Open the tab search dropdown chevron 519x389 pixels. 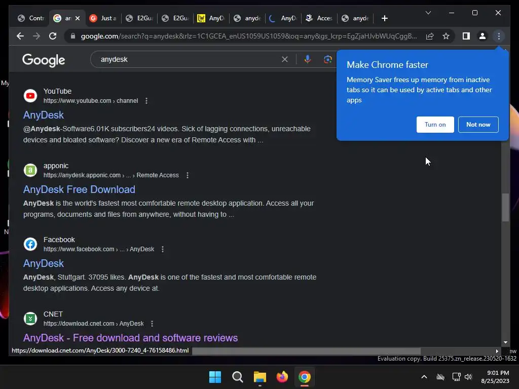[428, 13]
